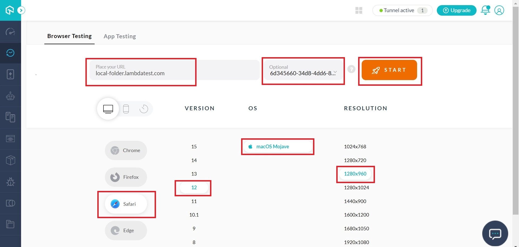
Task: Choose browser version 13
Action: pos(194,174)
